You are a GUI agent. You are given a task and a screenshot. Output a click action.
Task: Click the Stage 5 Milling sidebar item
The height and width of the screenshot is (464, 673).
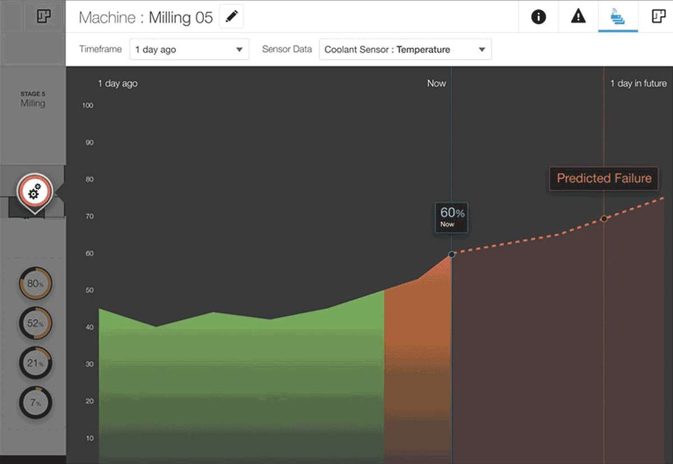[33, 99]
